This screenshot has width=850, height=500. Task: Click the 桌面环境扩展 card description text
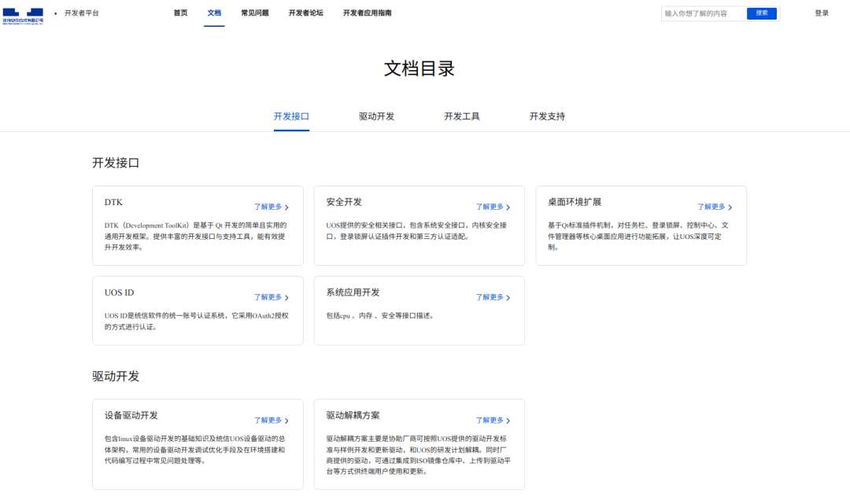(638, 236)
